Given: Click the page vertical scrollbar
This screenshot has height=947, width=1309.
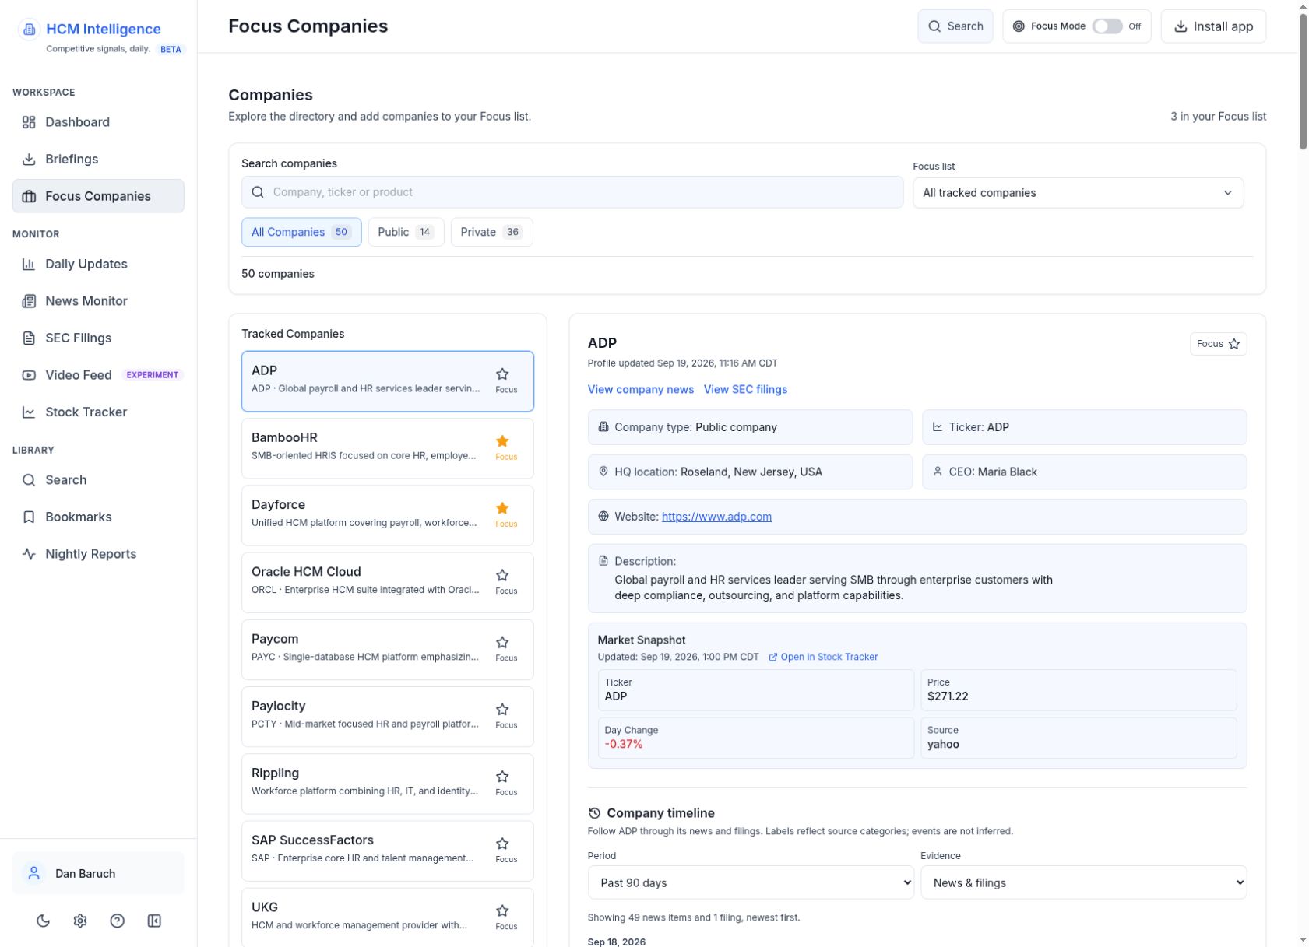Looking at the screenshot, I should [1303, 82].
